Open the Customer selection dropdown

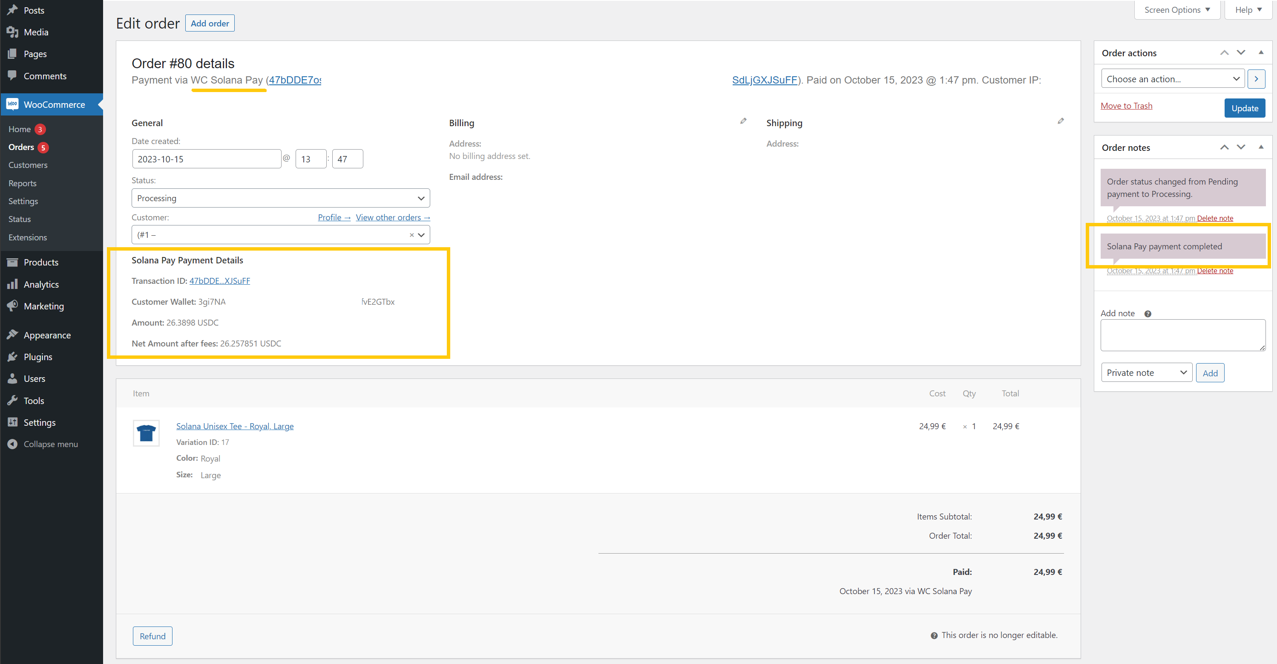tap(281, 235)
